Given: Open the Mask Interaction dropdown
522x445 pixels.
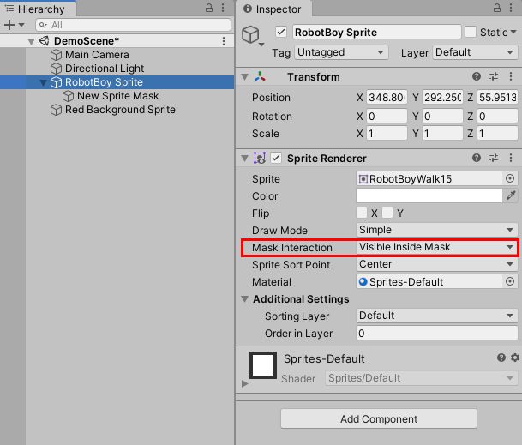Looking at the screenshot, I should (436, 248).
